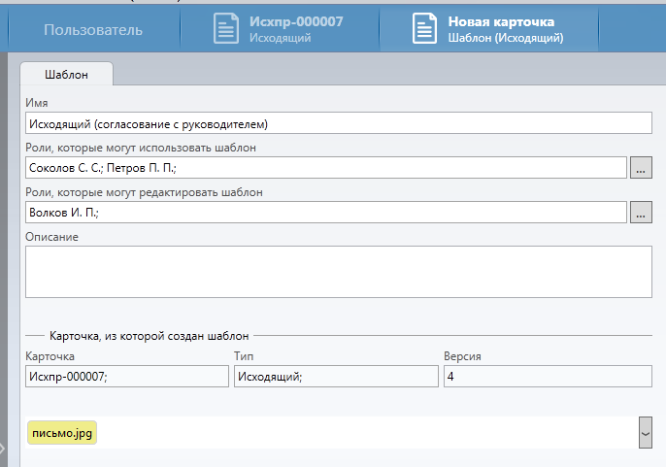The height and width of the screenshot is (467, 666).
Task: Select the Шаблон tab
Action: pyautogui.click(x=66, y=74)
